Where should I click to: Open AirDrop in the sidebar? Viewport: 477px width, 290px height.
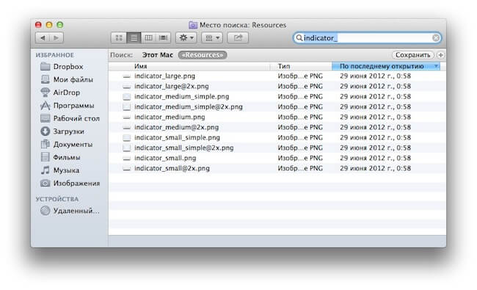point(66,93)
